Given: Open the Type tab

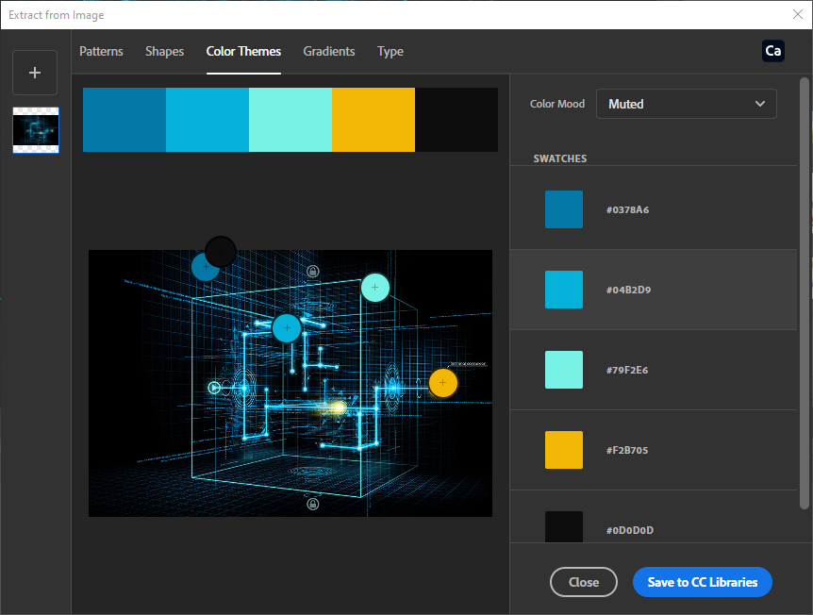Looking at the screenshot, I should (x=390, y=51).
